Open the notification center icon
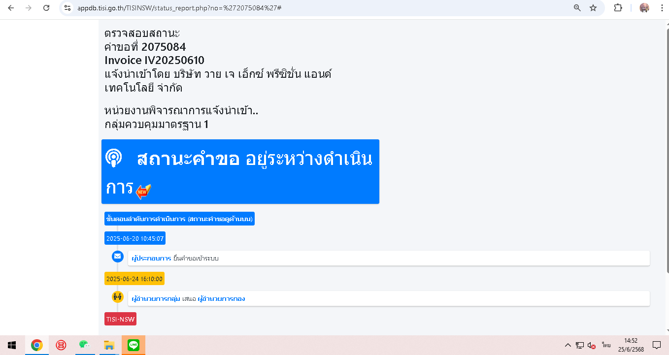The image size is (669, 355). tap(656, 345)
